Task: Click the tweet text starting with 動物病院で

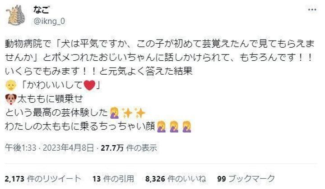Action: [x=160, y=58]
